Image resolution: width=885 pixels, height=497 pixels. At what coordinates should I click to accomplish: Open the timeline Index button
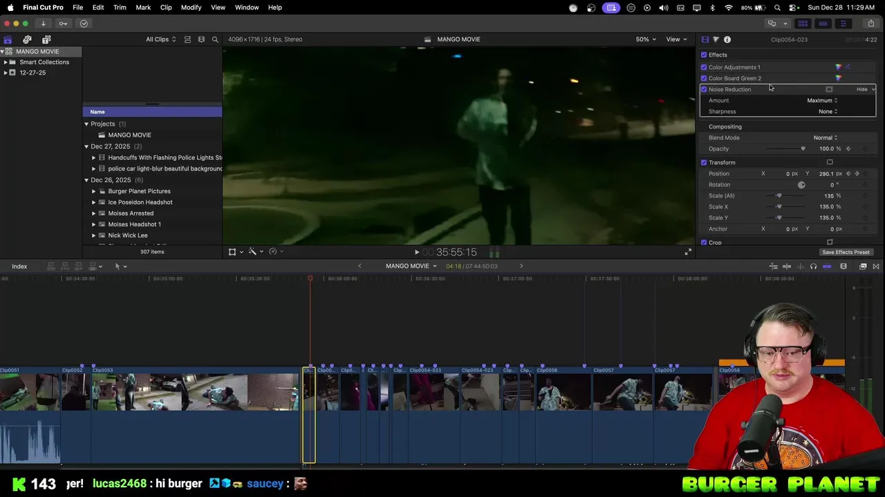[19, 266]
